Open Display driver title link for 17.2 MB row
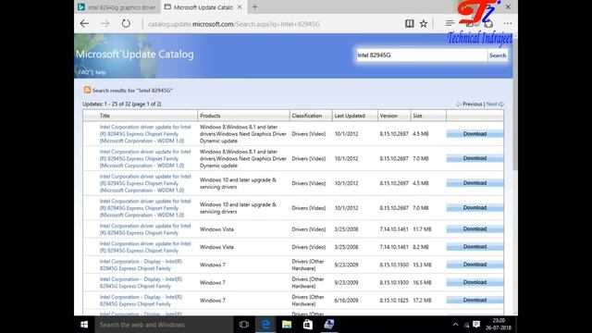This screenshot has width=592, height=333. point(141,300)
